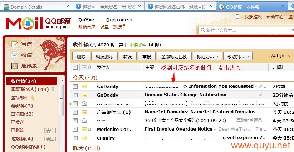
Task: Click the folder list scroll-up arrow
Action: tap(62, 81)
